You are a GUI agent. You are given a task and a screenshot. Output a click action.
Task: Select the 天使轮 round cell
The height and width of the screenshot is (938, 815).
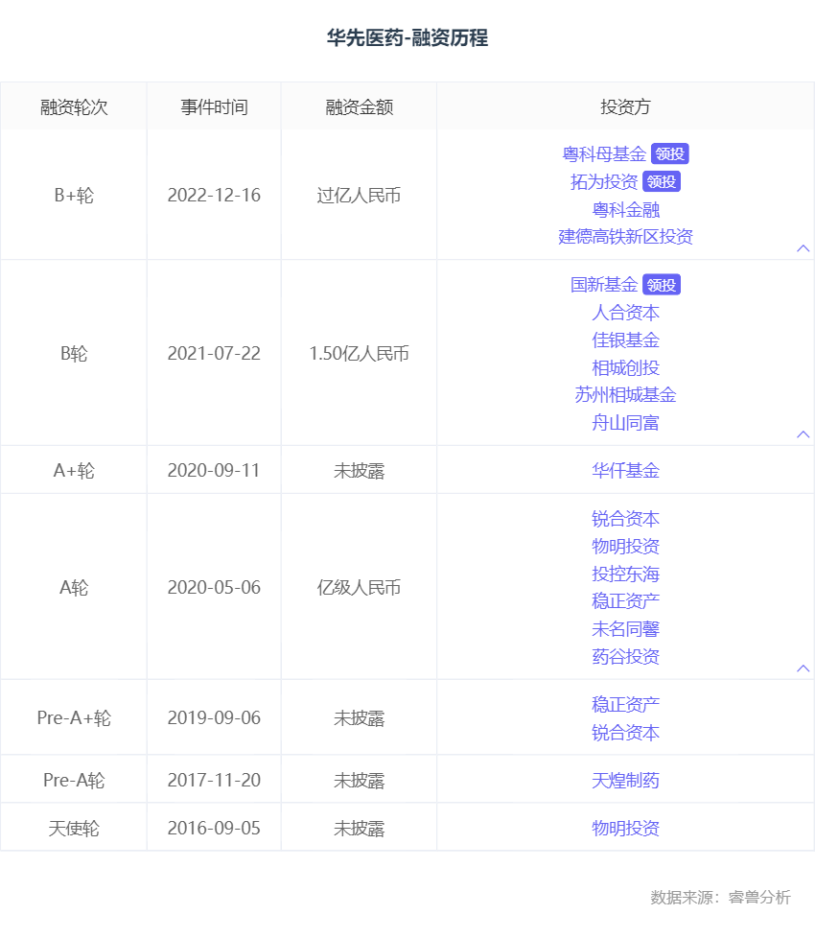(x=74, y=829)
